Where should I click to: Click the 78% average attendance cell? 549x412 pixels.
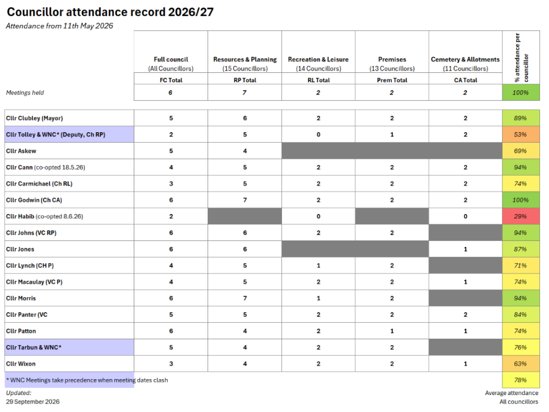(521, 380)
